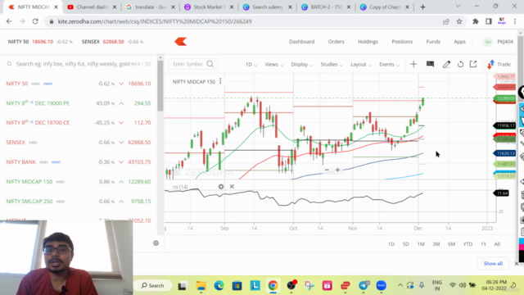Click the Kite logo icon

[x=180, y=42]
